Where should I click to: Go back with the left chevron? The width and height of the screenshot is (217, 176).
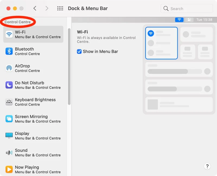coord(35,8)
